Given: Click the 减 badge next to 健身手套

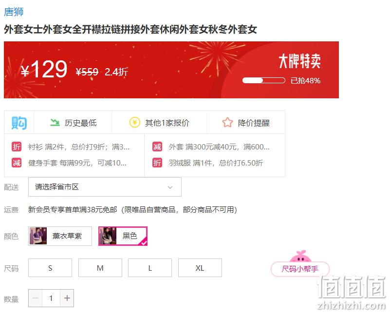Looking at the screenshot, I should tap(17, 163).
